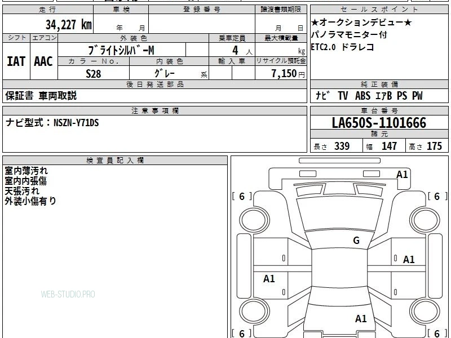
Task: Click the AAC air conditioner cell
Action: coord(44,61)
